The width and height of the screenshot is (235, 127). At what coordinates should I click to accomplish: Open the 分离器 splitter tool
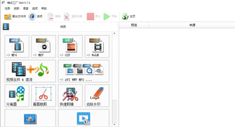click(x=17, y=96)
